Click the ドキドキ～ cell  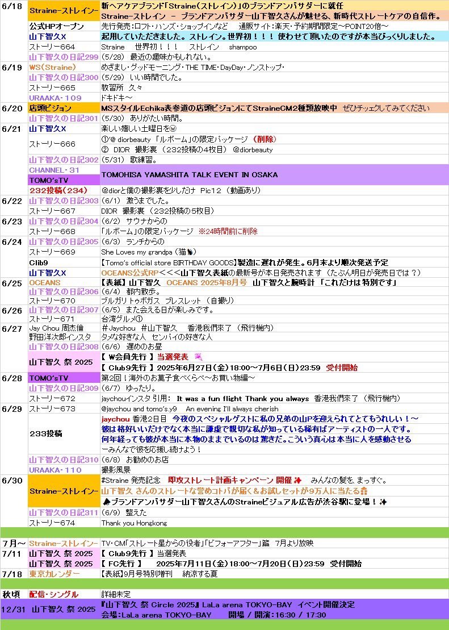point(274,98)
